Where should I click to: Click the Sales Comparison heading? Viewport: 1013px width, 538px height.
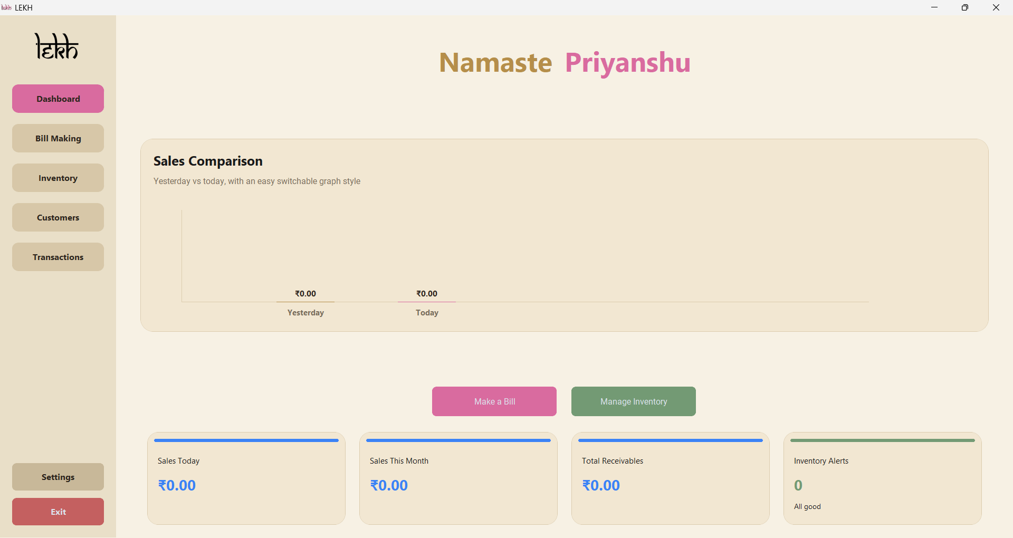208,161
